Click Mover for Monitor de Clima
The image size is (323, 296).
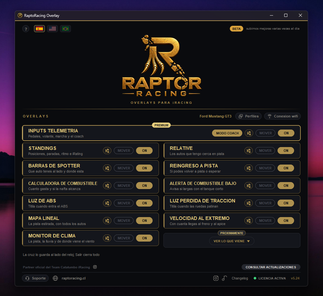(x=124, y=238)
